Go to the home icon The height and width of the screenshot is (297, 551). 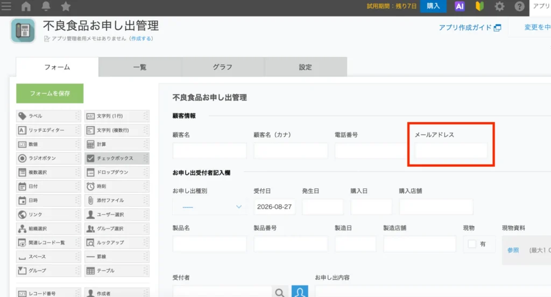pyautogui.click(x=26, y=6)
